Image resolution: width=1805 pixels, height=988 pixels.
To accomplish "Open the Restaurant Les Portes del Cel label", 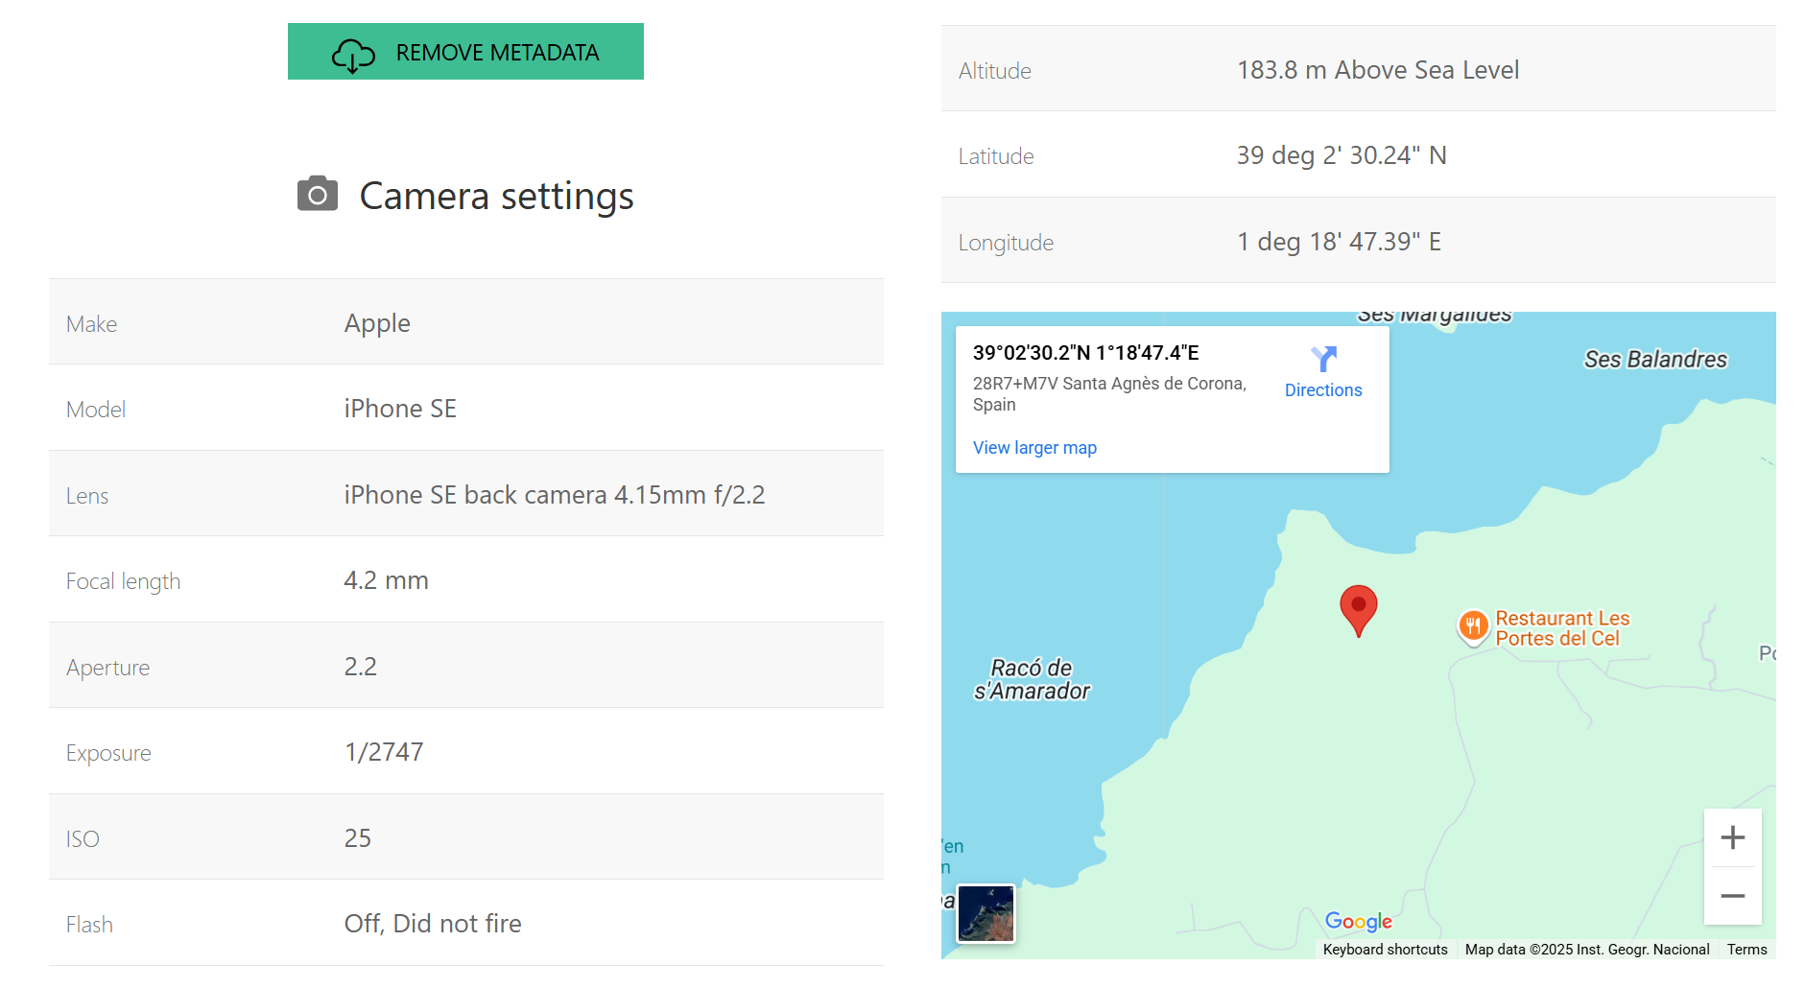I will point(1562,628).
